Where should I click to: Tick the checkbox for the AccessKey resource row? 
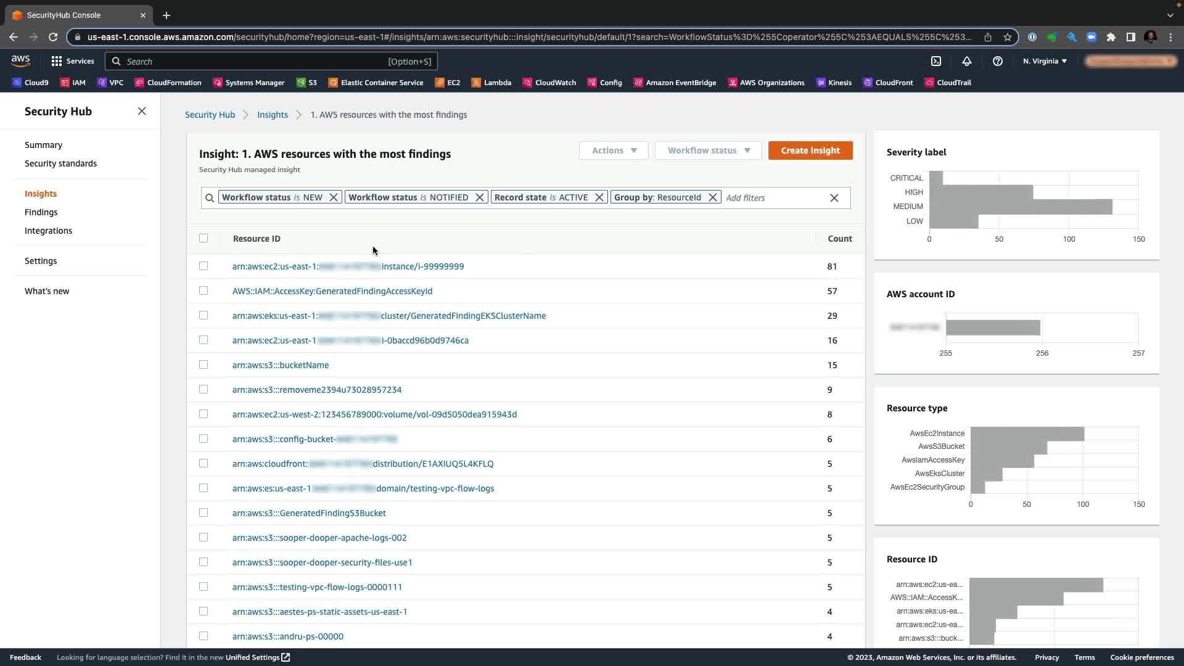(x=203, y=290)
